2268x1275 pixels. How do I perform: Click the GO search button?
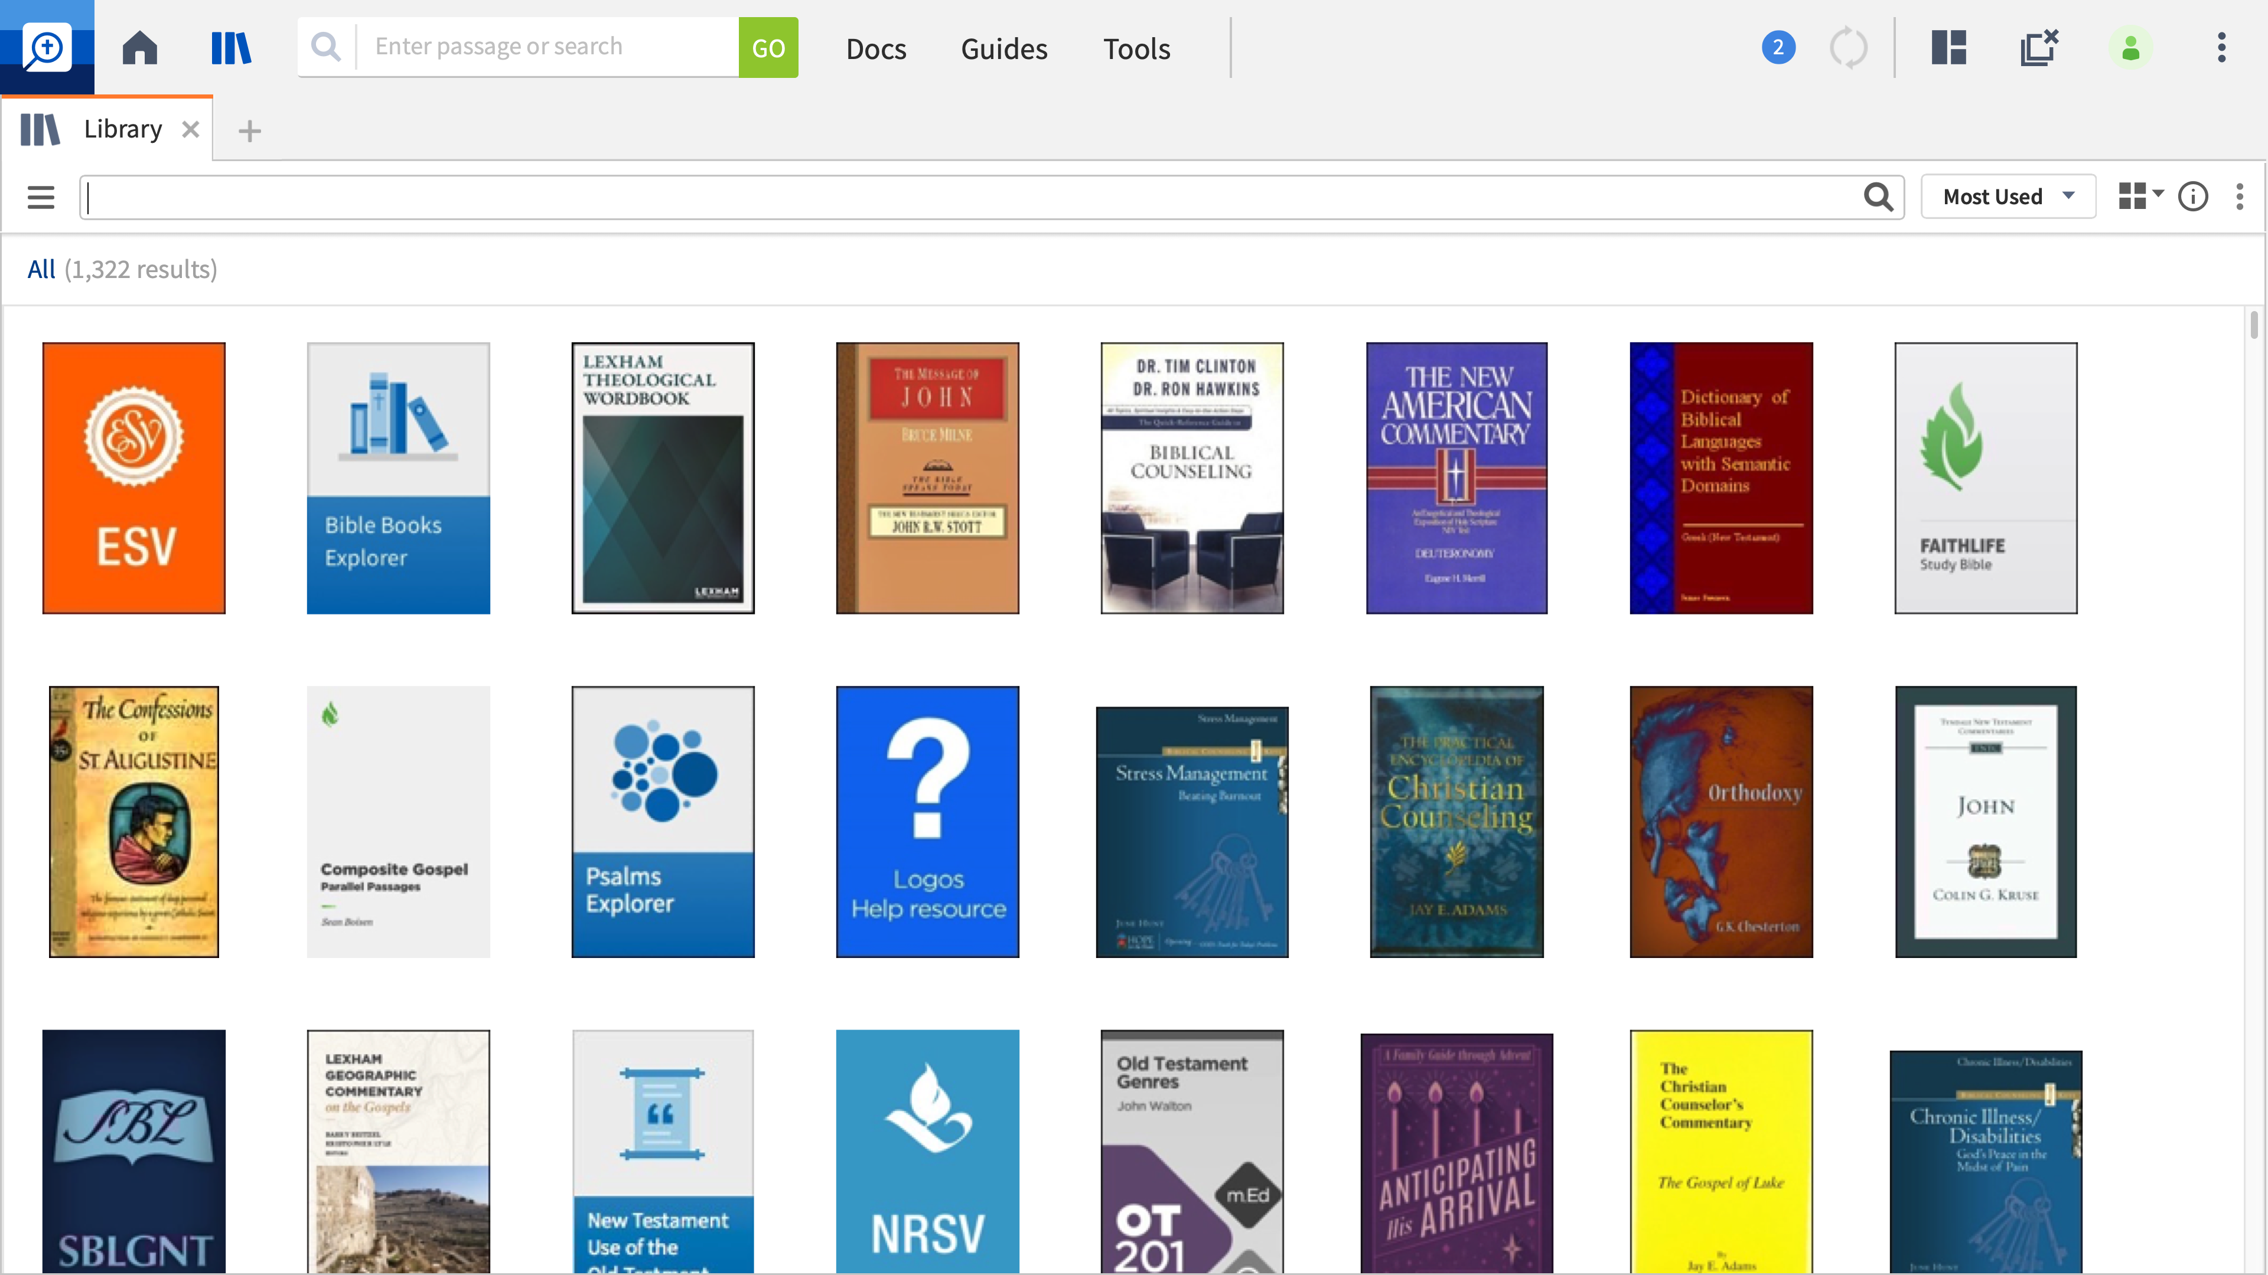pyautogui.click(x=768, y=47)
